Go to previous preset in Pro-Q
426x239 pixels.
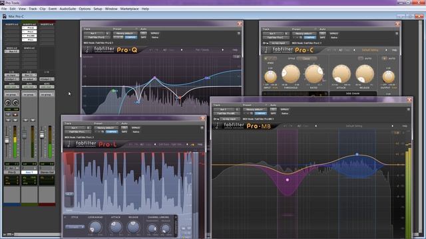tap(182, 50)
